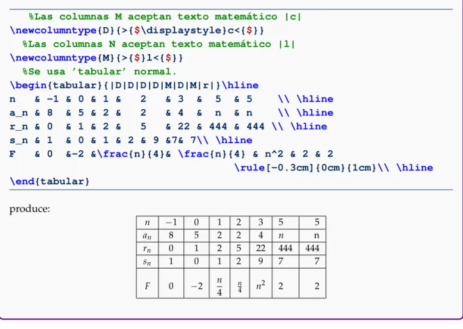The image size is (463, 329).
Task: Click the code line starting with "s_n & 1"
Action: coord(131,140)
